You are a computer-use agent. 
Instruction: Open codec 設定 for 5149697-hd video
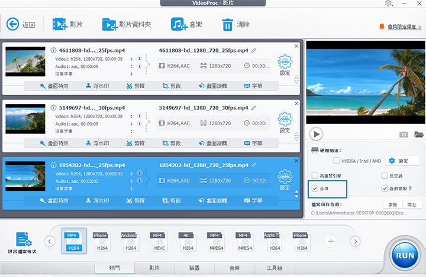pyautogui.click(x=285, y=122)
